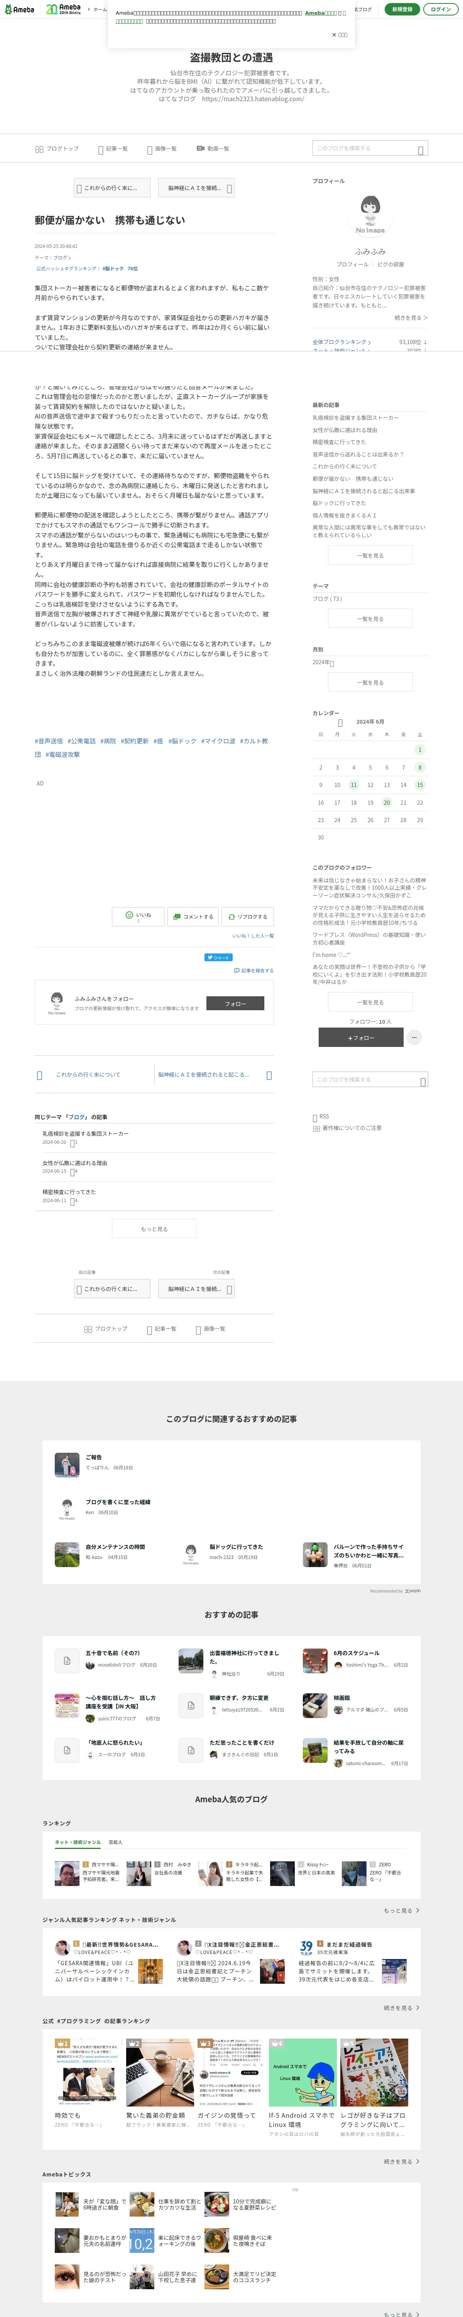The height and width of the screenshot is (2317, 463).
Task: Open theme ブログ ( 73 )
Action: pos(327,598)
